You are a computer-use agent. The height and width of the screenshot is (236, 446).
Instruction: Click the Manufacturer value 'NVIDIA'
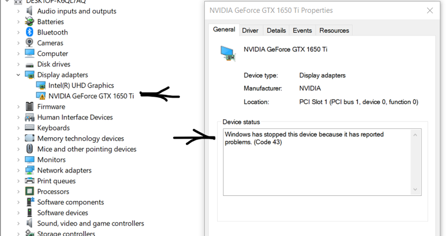pos(310,88)
